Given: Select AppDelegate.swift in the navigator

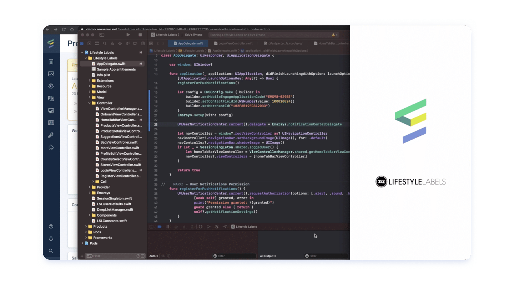Looking at the screenshot, I should pos(112,64).
